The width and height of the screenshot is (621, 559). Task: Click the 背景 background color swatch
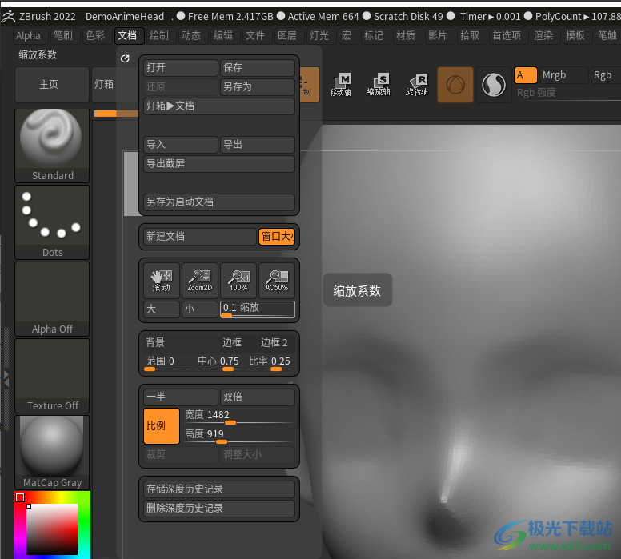[x=181, y=343]
